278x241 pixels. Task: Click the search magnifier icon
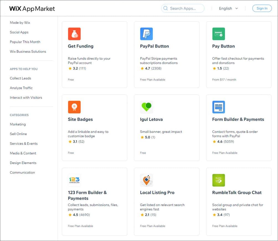coord(165,8)
